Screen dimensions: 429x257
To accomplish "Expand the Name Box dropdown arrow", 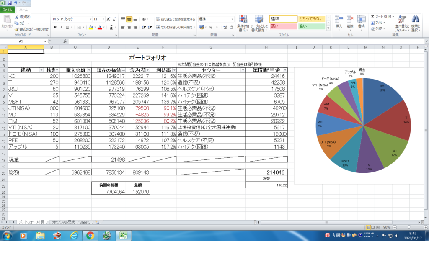I will (45, 41).
